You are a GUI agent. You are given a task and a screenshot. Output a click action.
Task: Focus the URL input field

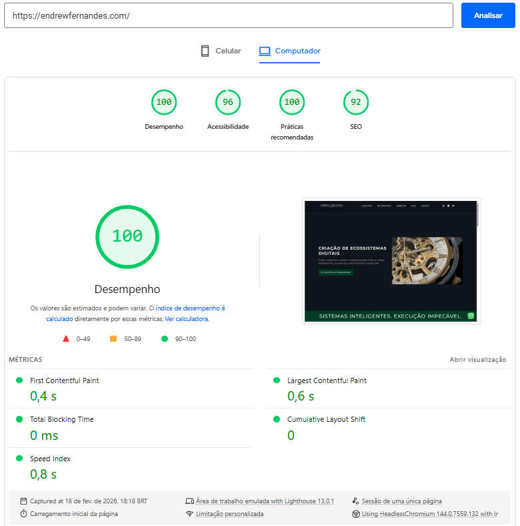pyautogui.click(x=228, y=15)
